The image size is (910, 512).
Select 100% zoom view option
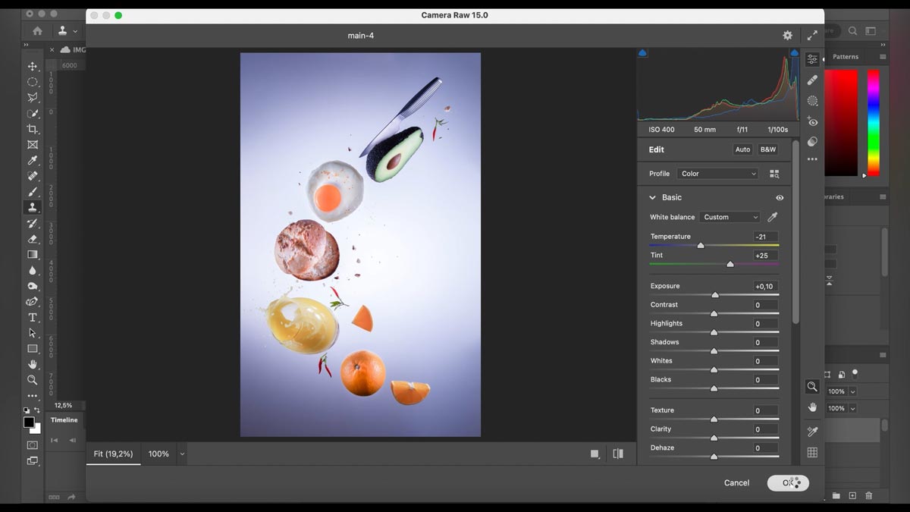pos(158,454)
